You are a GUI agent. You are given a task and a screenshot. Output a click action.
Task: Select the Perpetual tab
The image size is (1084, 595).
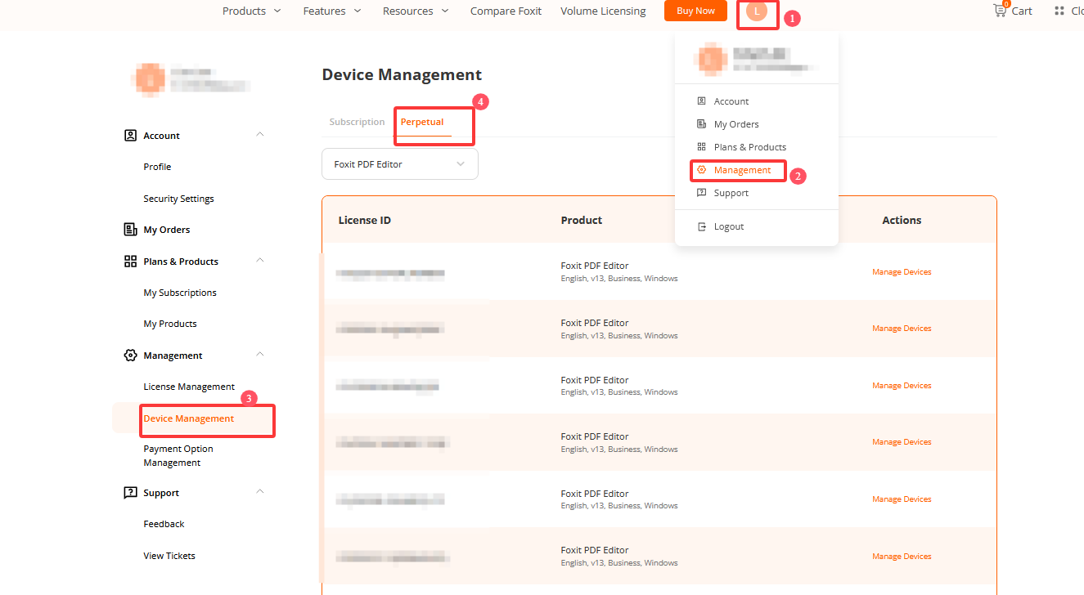[x=422, y=122]
